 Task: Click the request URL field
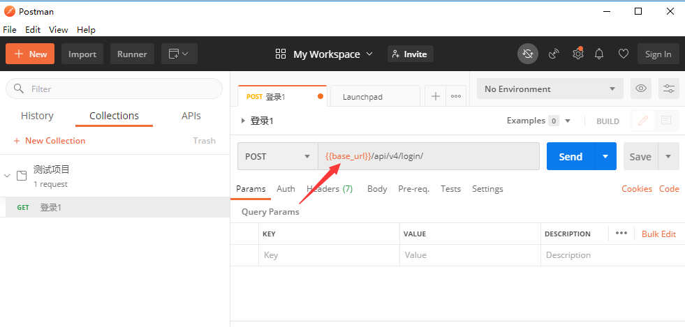tap(429, 156)
